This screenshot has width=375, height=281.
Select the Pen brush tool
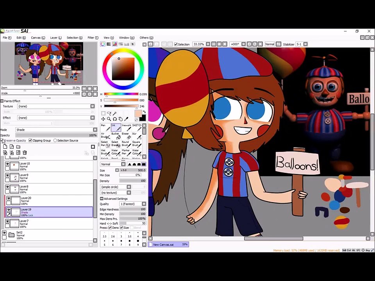(105, 127)
